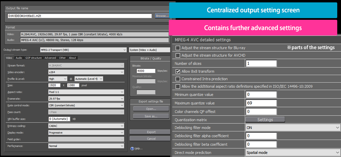Enable Adjust the stream structure for AVCHD
This screenshot has height=157, width=341.
178,55
